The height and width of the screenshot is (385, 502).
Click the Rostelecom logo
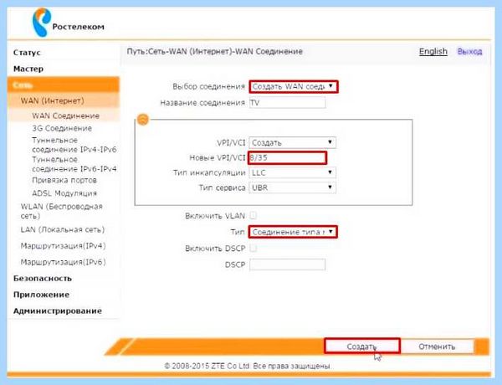pos(69,23)
